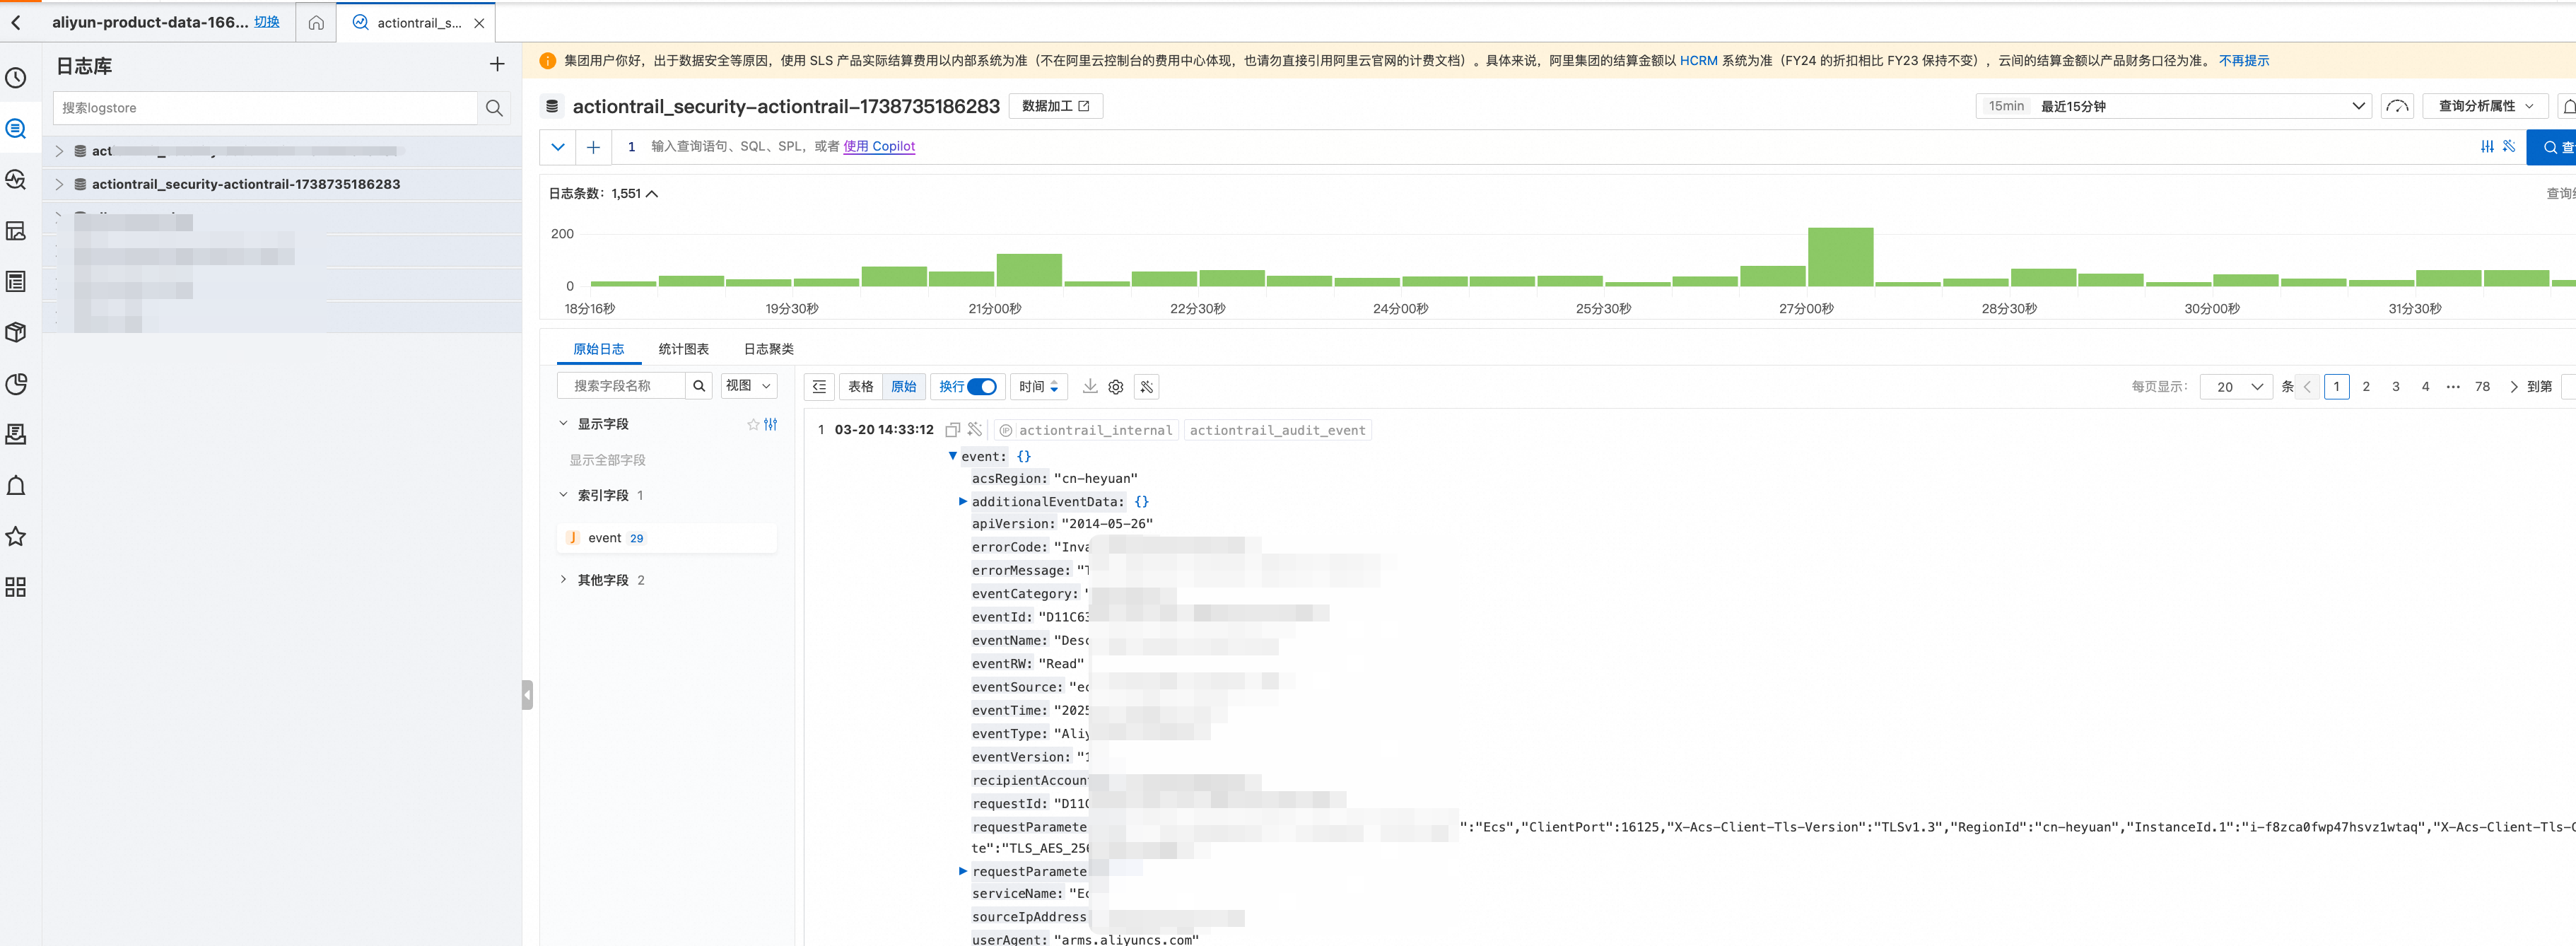The height and width of the screenshot is (946, 2576).
Task: Add a new logstore with plus icon
Action: [497, 65]
